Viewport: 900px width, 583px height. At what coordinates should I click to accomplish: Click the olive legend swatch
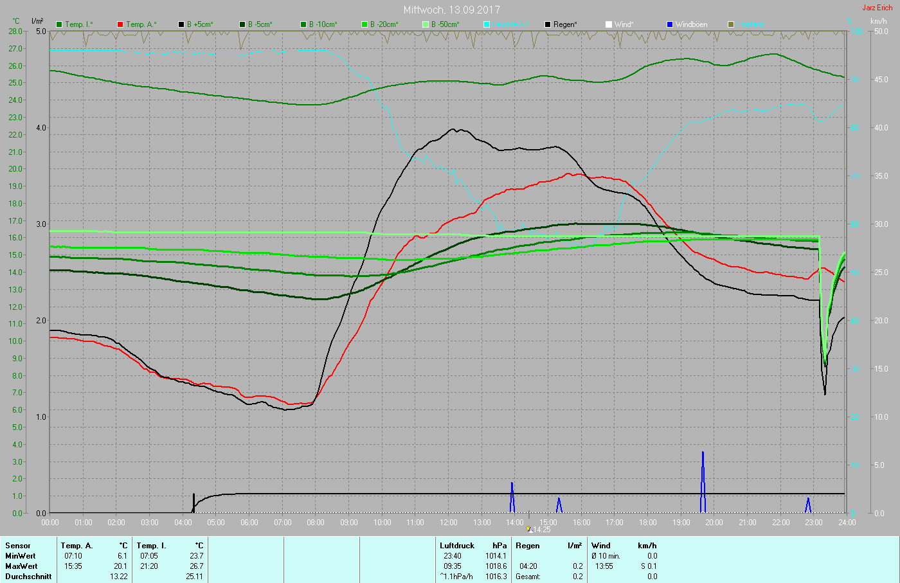click(x=732, y=24)
